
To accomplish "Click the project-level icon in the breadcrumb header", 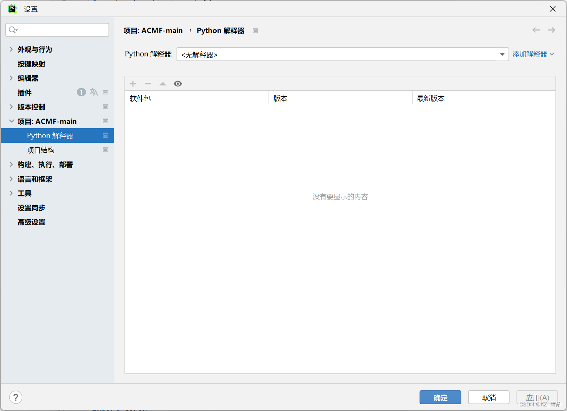I will tap(255, 31).
